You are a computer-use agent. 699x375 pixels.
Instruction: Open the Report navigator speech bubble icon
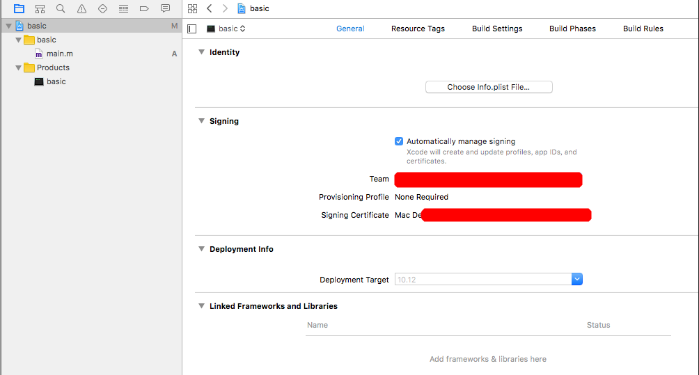pyautogui.click(x=165, y=9)
